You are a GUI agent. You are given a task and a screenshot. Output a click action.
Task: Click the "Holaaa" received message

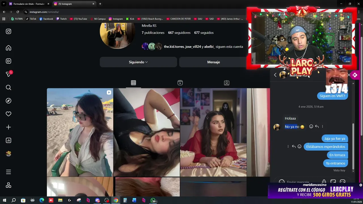(x=290, y=118)
